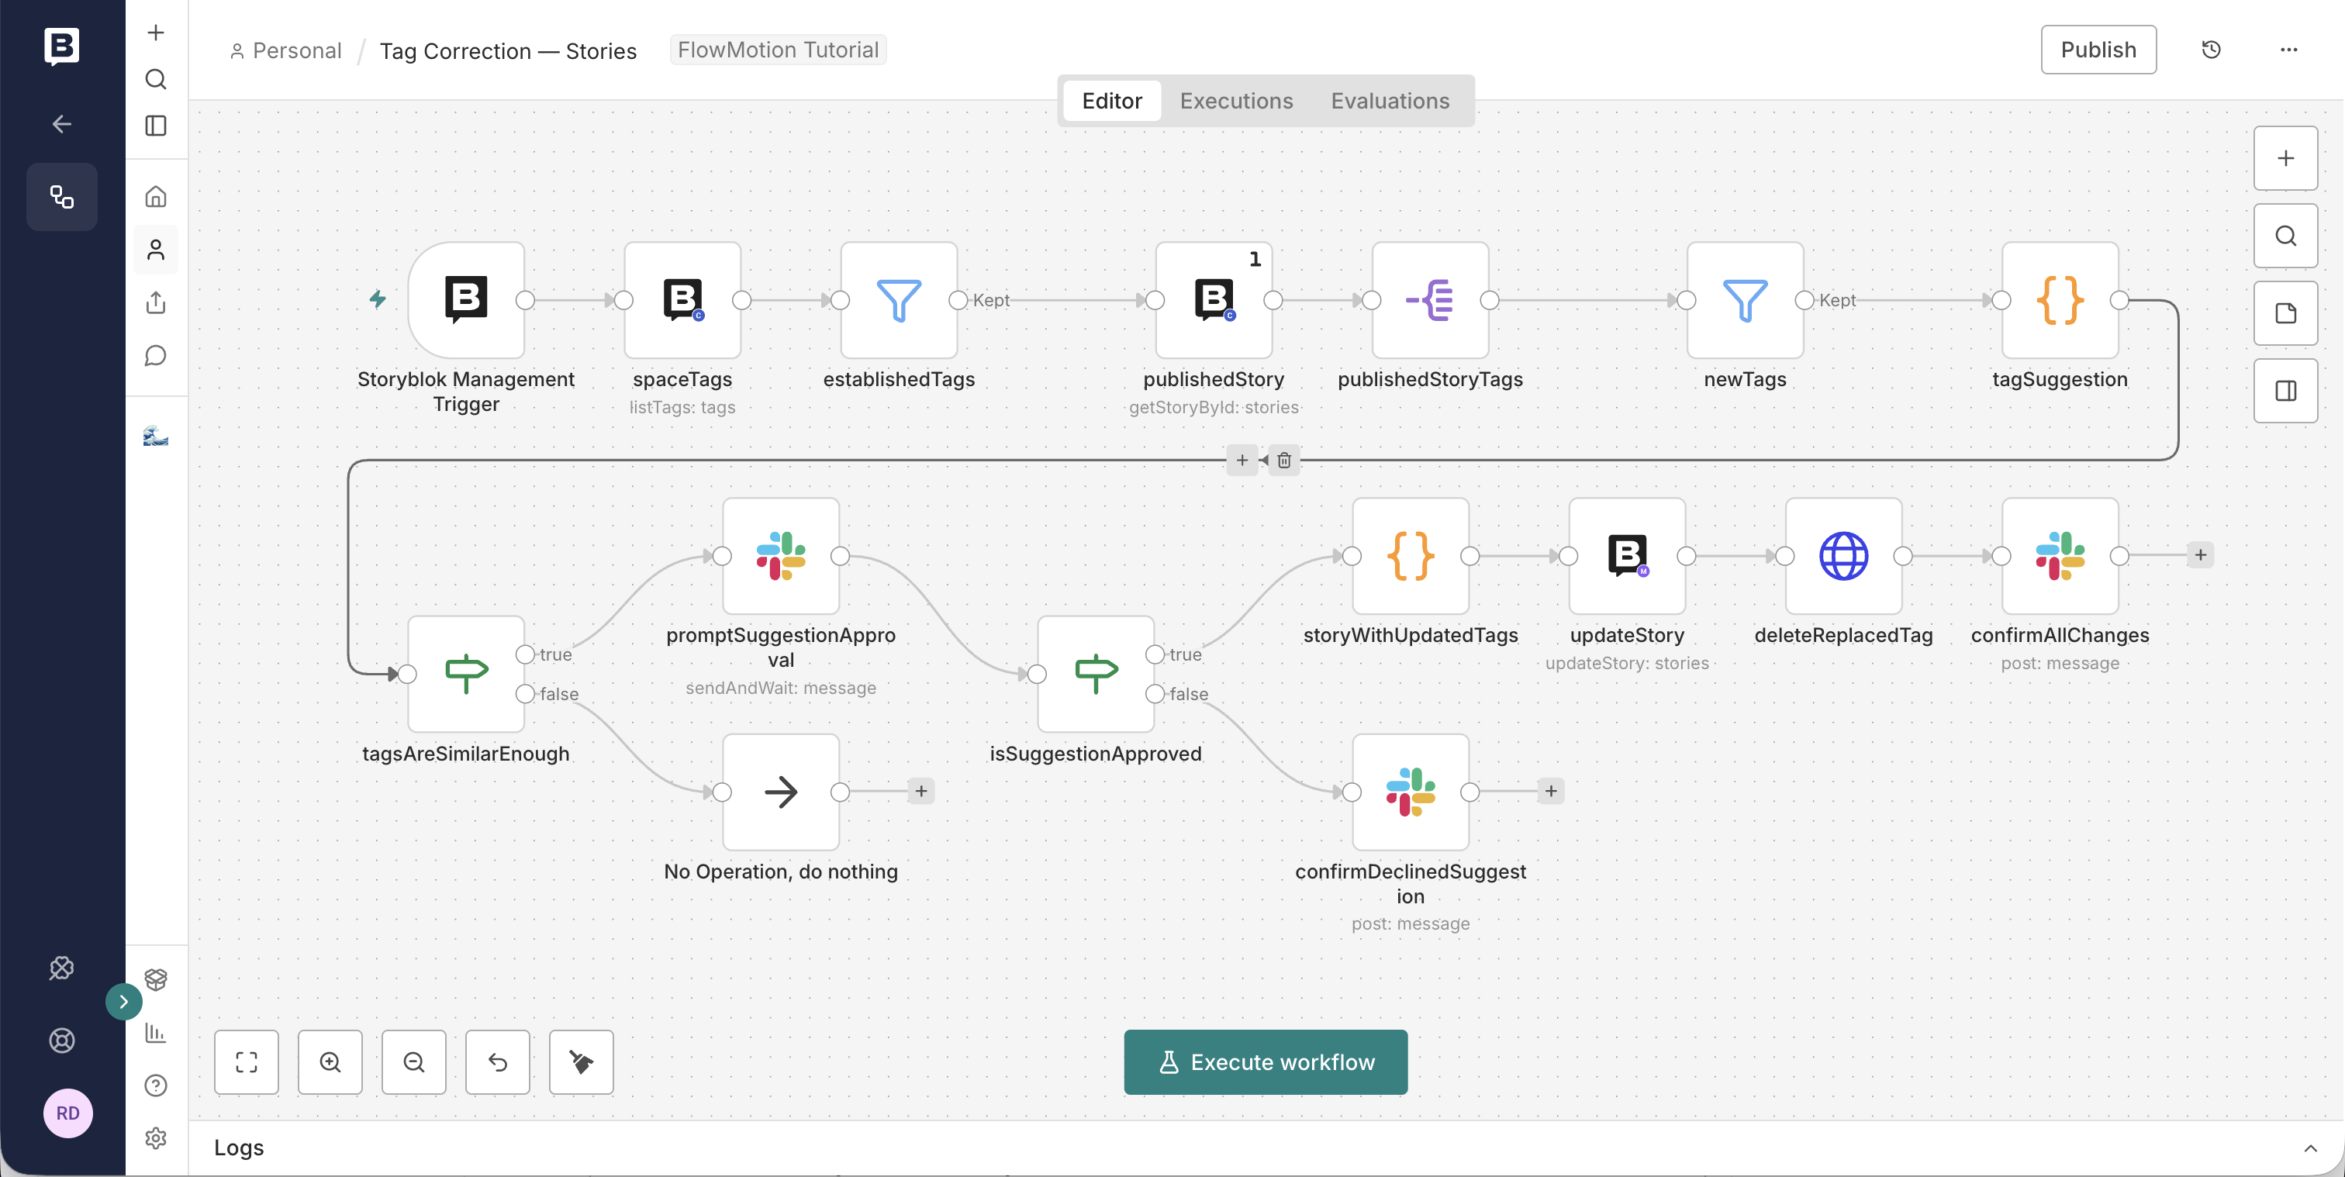The width and height of the screenshot is (2345, 1177).
Task: Select the spaceTags node
Action: pos(682,299)
